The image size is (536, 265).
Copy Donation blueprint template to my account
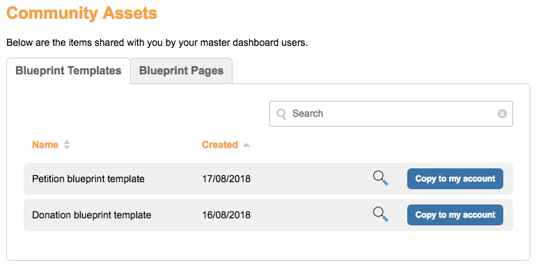point(455,215)
